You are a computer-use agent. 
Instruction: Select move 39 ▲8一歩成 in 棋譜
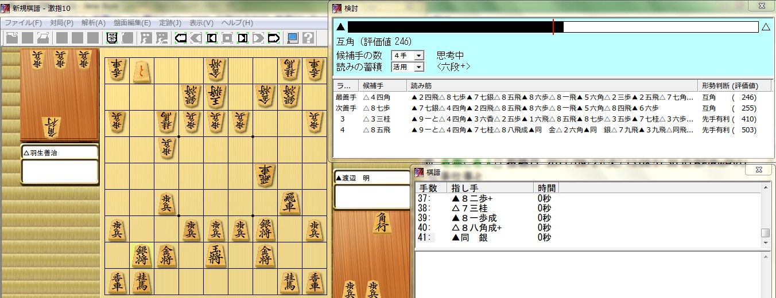tap(588, 218)
